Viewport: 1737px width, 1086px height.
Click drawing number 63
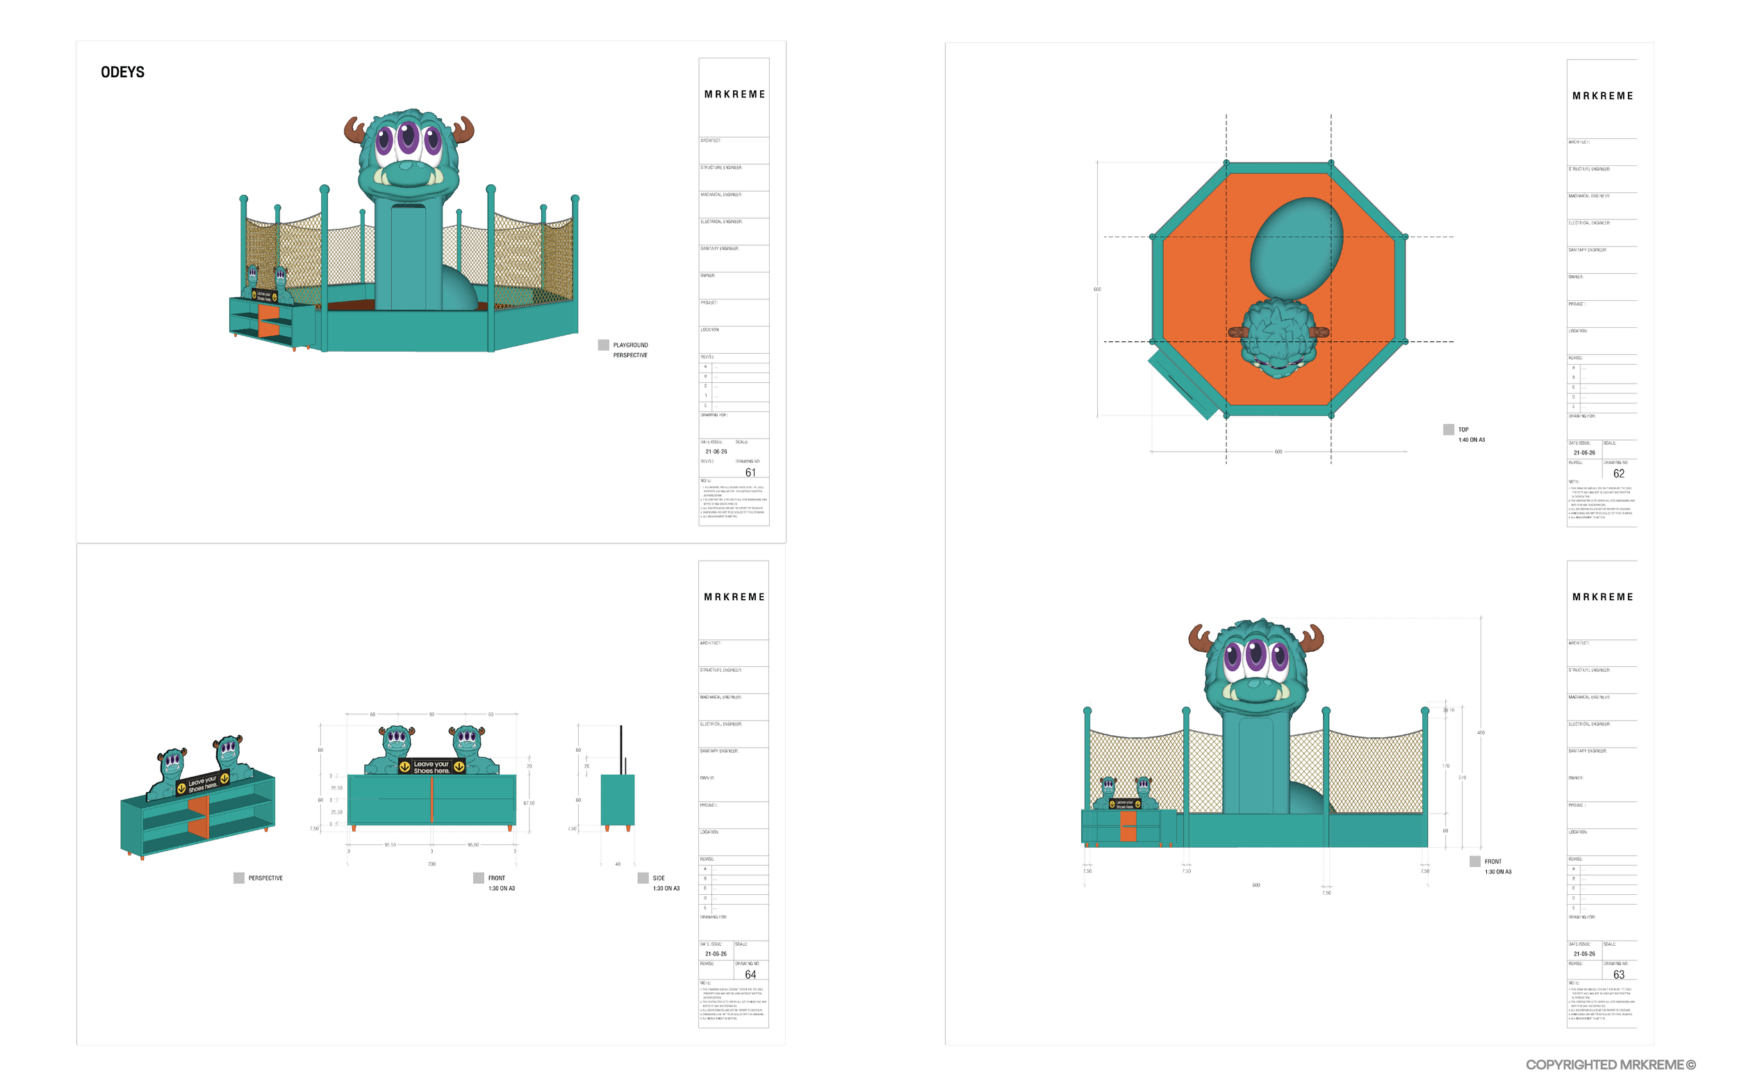pos(1618,975)
